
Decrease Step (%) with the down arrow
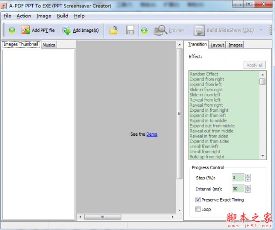[248, 180]
